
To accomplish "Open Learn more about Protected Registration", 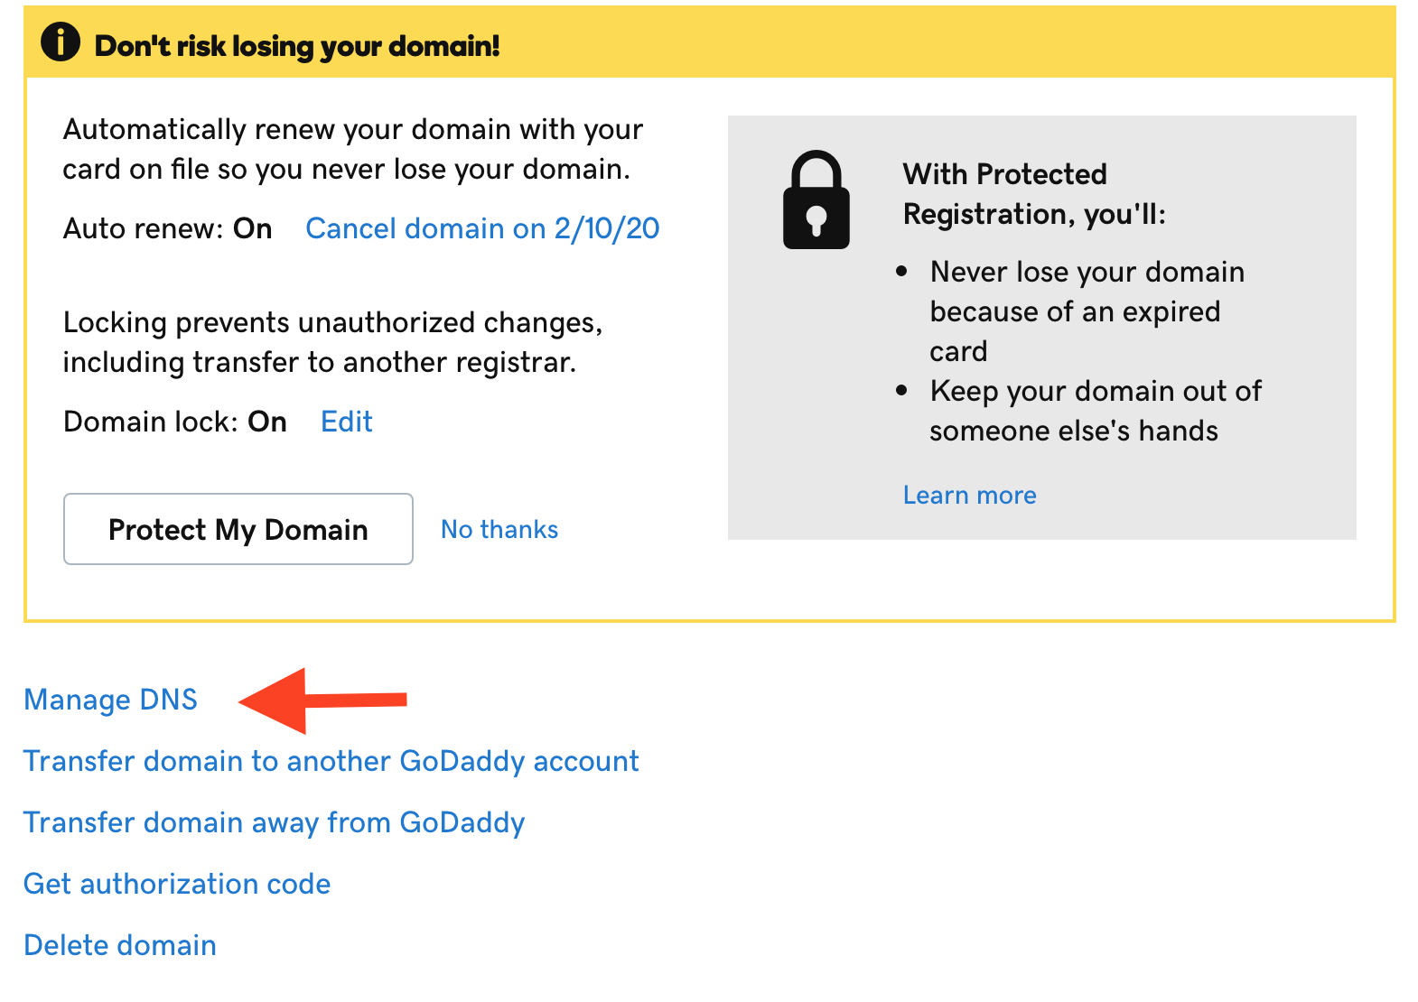I will pos(969,496).
